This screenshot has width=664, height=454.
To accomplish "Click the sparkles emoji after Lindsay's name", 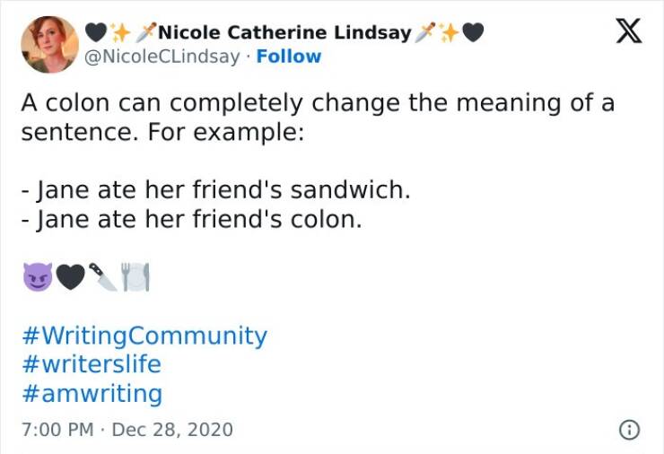I will click(x=449, y=33).
